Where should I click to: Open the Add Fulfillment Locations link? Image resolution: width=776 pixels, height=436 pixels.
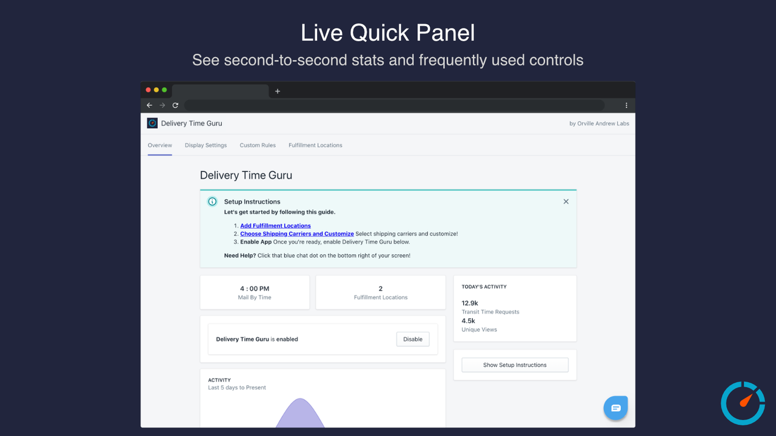coord(275,225)
